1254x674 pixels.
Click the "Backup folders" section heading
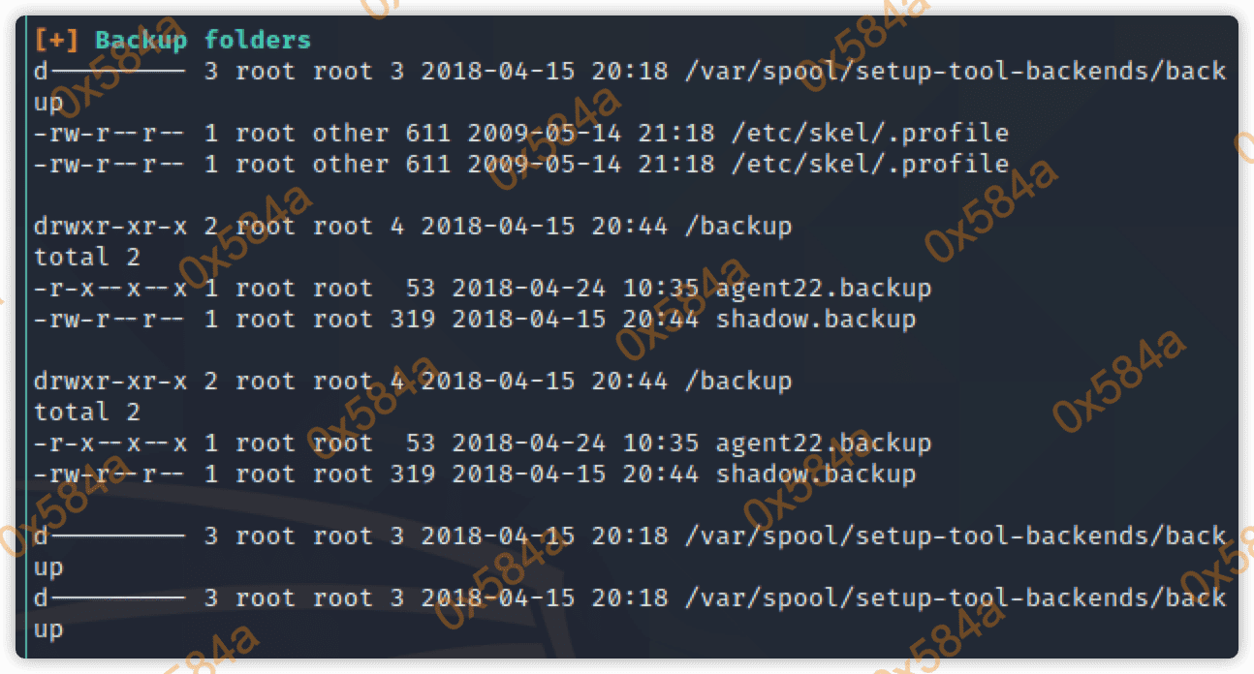pos(203,40)
